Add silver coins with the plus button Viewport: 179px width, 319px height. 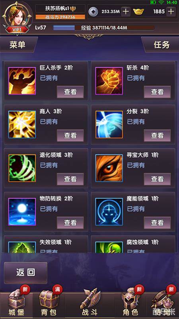126,12
